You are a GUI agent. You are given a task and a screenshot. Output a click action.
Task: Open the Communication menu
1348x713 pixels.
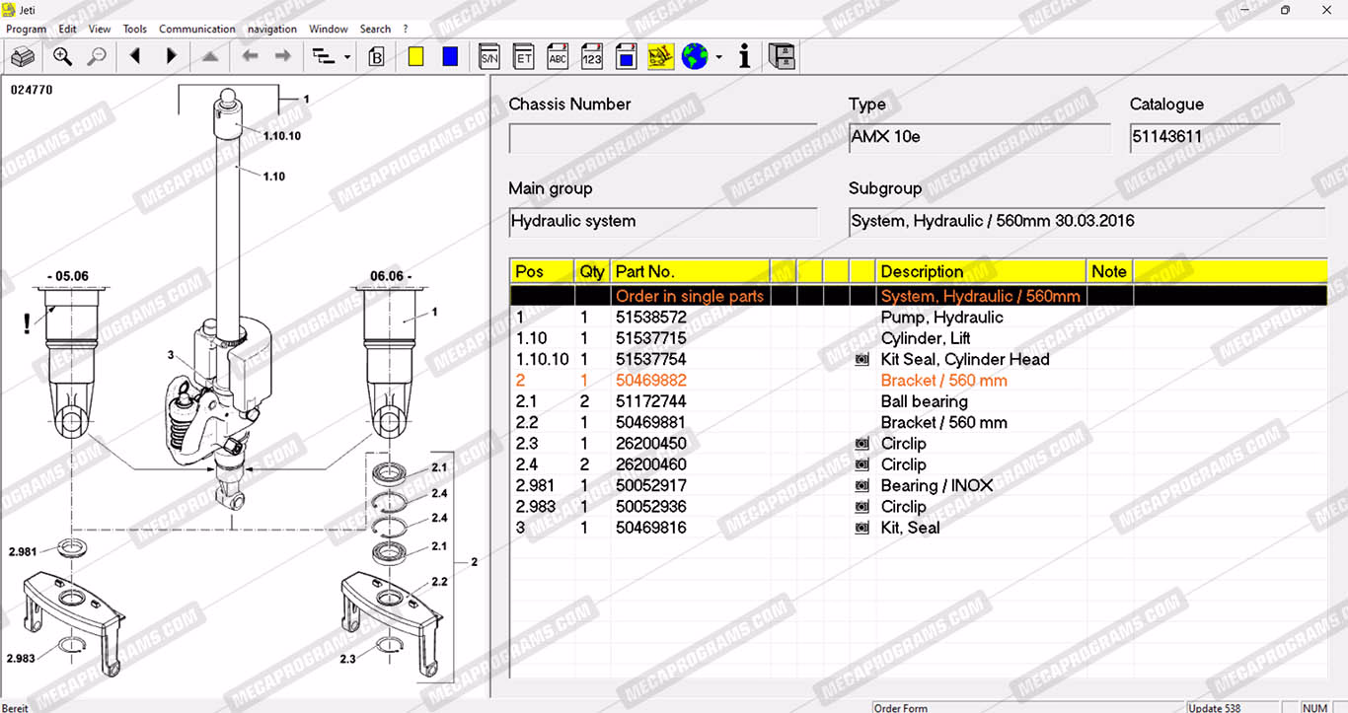click(x=197, y=29)
